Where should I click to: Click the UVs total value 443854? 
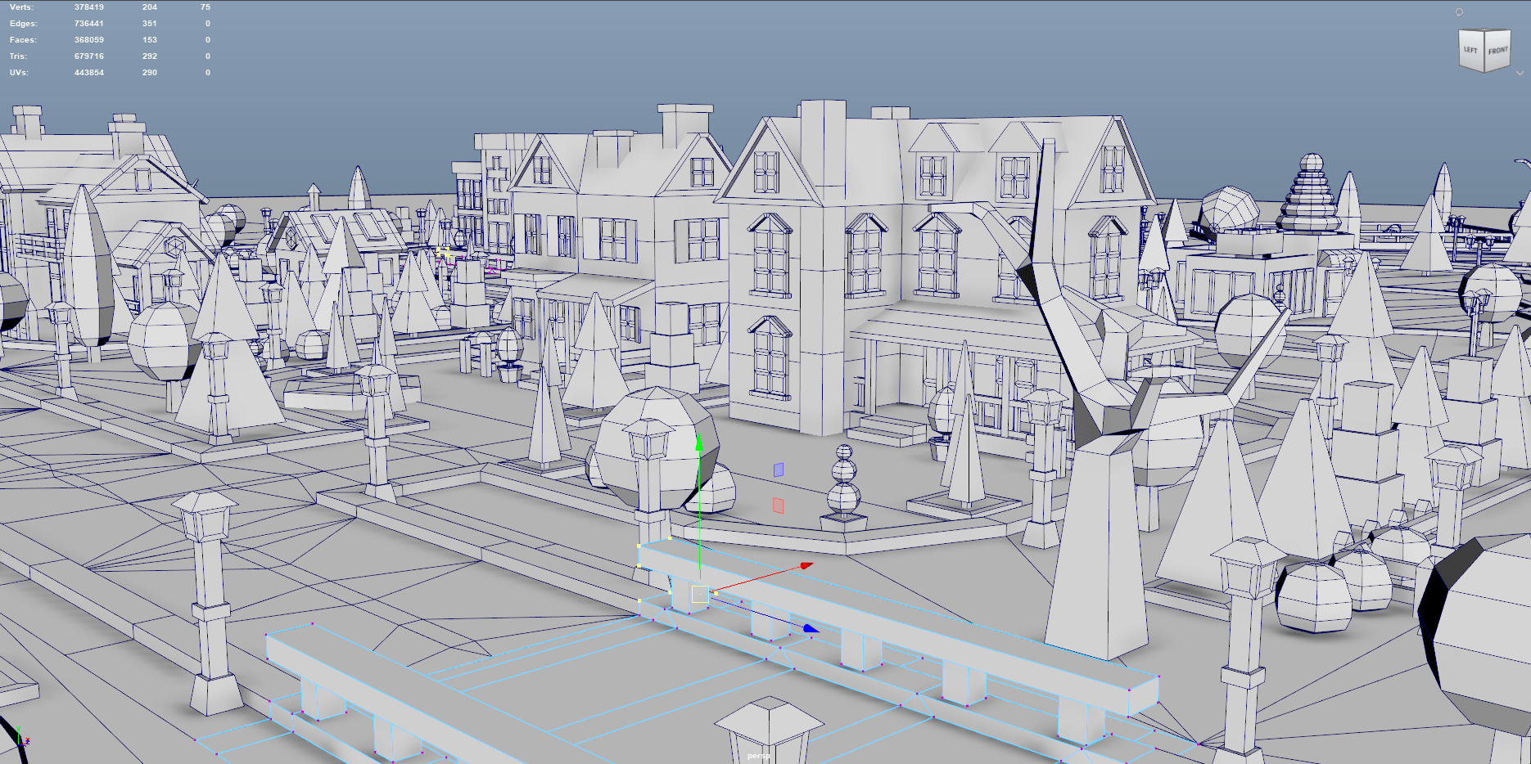click(x=89, y=73)
